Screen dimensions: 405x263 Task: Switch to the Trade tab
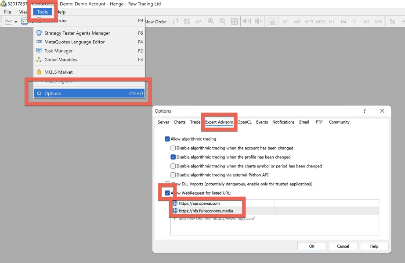tap(195, 122)
